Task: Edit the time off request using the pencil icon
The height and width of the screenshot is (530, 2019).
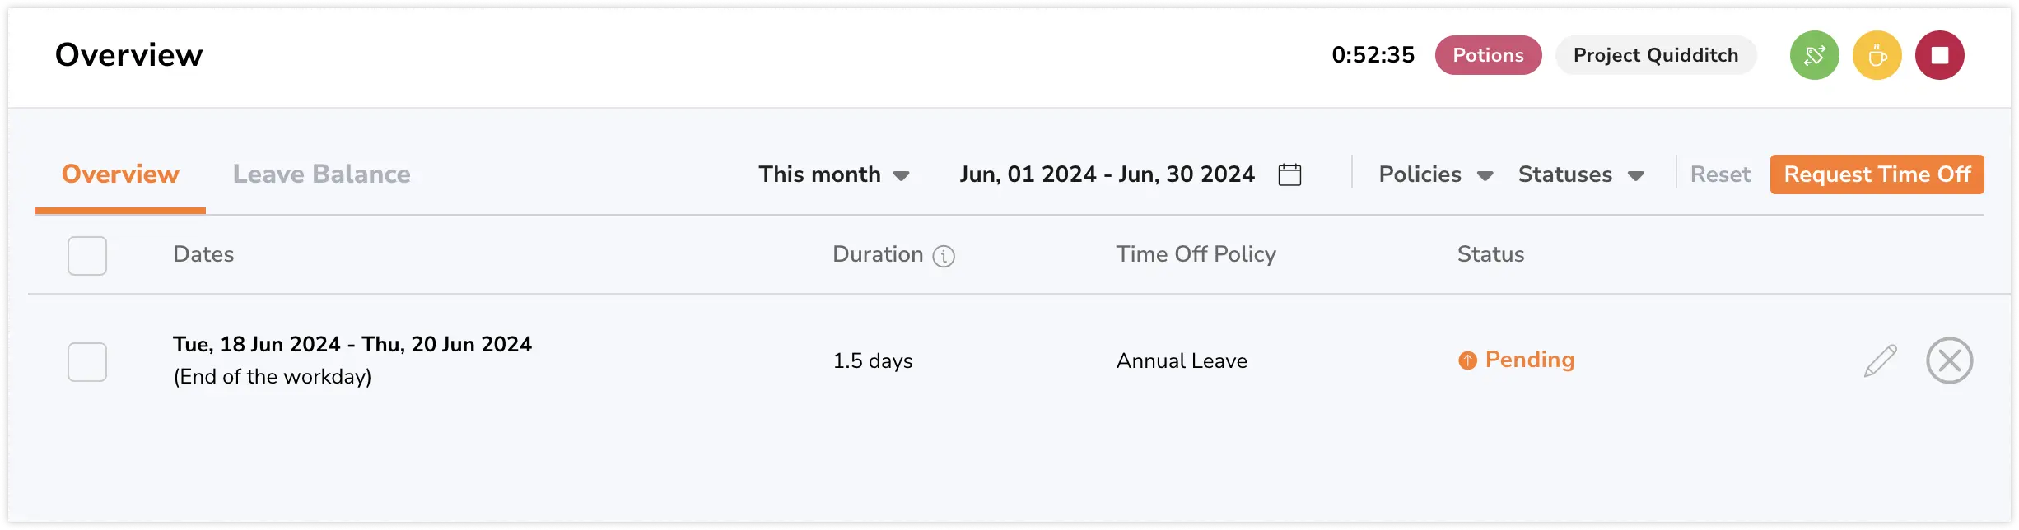Action: (1880, 360)
